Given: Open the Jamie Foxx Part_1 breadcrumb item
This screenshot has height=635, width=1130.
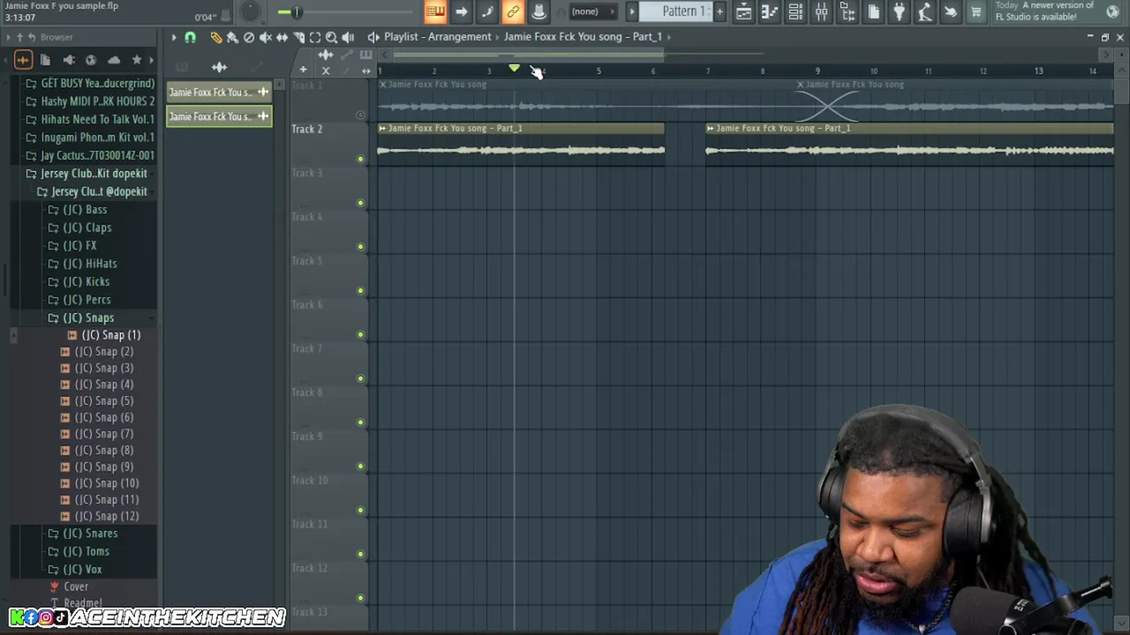Looking at the screenshot, I should [583, 37].
